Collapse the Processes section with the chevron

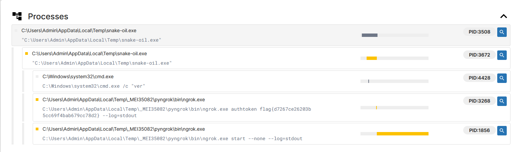click(x=503, y=16)
